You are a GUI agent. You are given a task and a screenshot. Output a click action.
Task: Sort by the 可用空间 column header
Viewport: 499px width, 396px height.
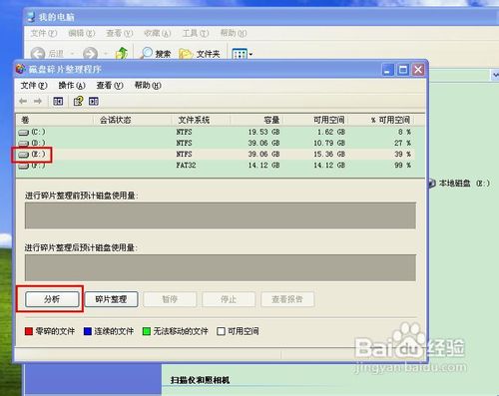[316, 120]
